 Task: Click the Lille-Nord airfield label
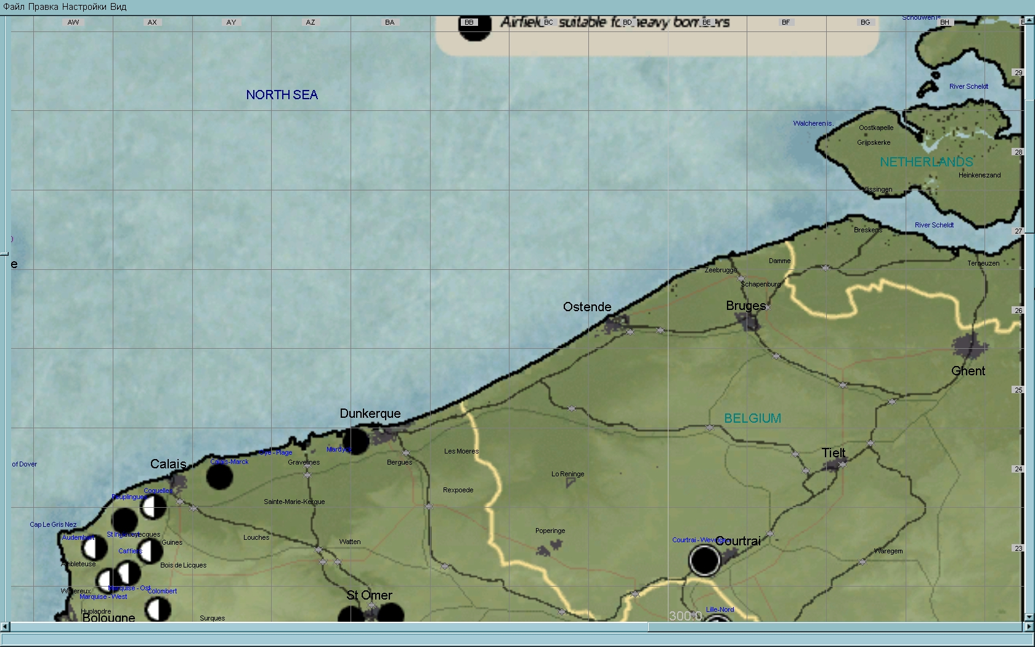point(720,609)
